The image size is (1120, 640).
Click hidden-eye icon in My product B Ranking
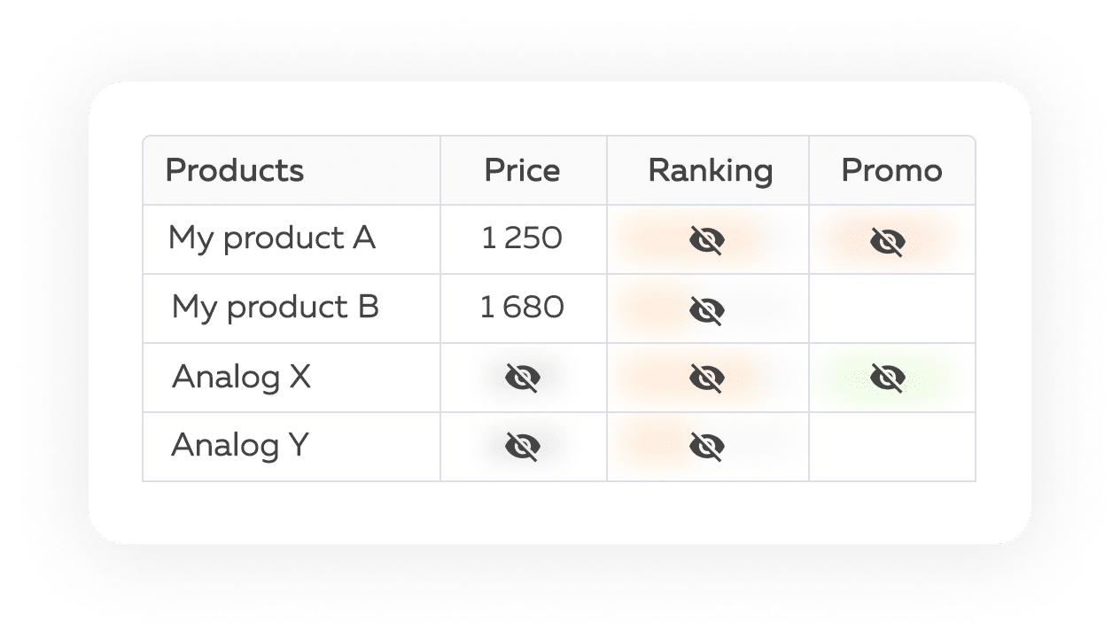pos(707,309)
